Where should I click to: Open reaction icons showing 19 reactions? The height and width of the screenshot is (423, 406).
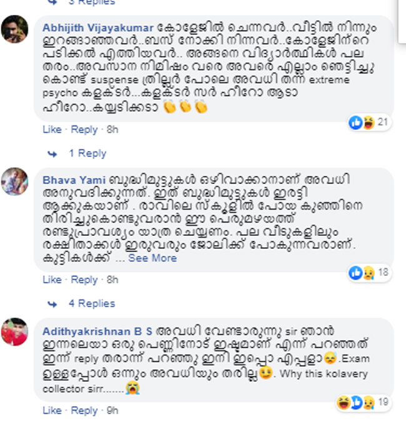click(363, 403)
